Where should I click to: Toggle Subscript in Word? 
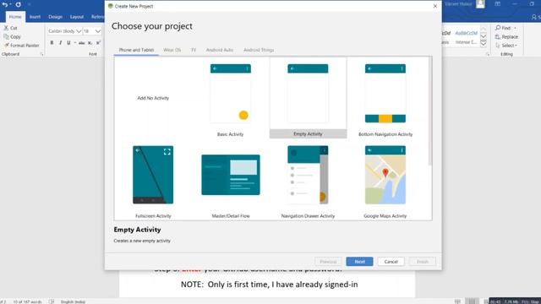(x=90, y=43)
